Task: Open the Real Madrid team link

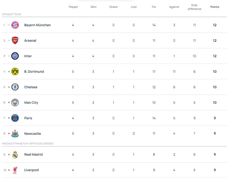Action: [x=33, y=155]
